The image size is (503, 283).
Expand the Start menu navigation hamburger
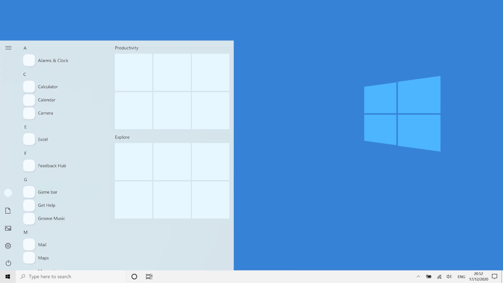(8, 48)
